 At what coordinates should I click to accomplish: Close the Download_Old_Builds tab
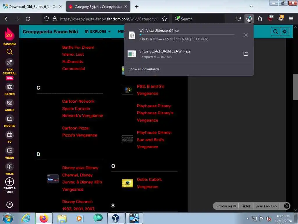[60, 6]
